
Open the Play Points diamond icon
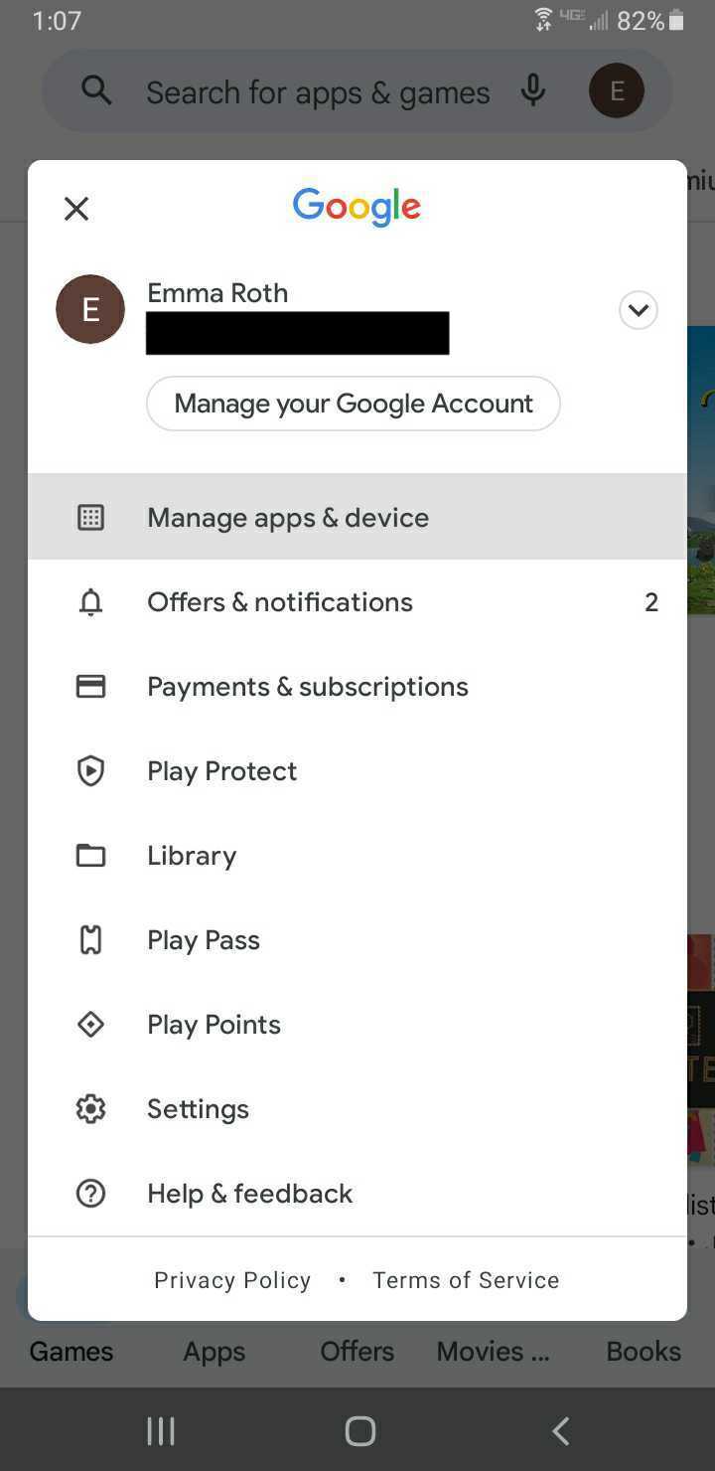click(x=90, y=1025)
